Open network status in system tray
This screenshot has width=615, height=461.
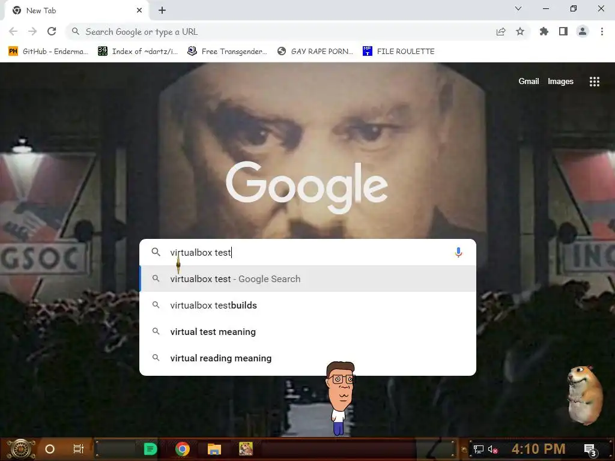478,449
